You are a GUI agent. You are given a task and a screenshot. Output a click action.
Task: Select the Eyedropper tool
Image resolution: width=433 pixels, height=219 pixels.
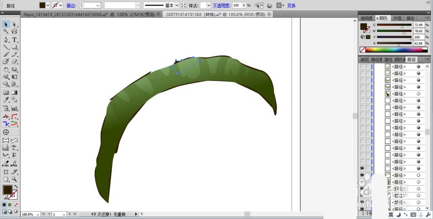pyautogui.click(x=6, y=100)
